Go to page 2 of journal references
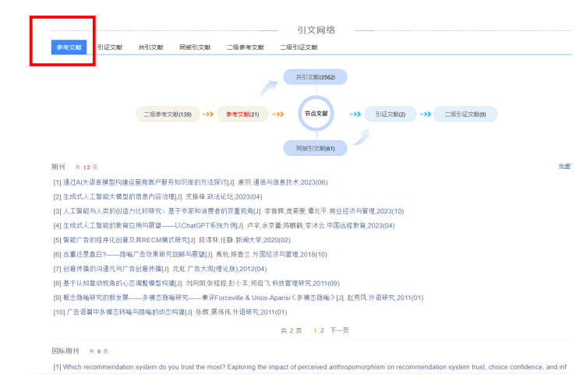The height and width of the screenshot is (381, 576). coord(321,330)
